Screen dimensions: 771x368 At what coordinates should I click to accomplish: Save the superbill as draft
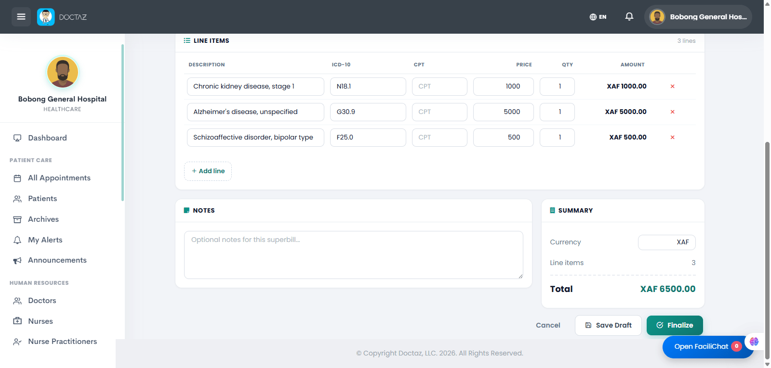tap(608, 326)
